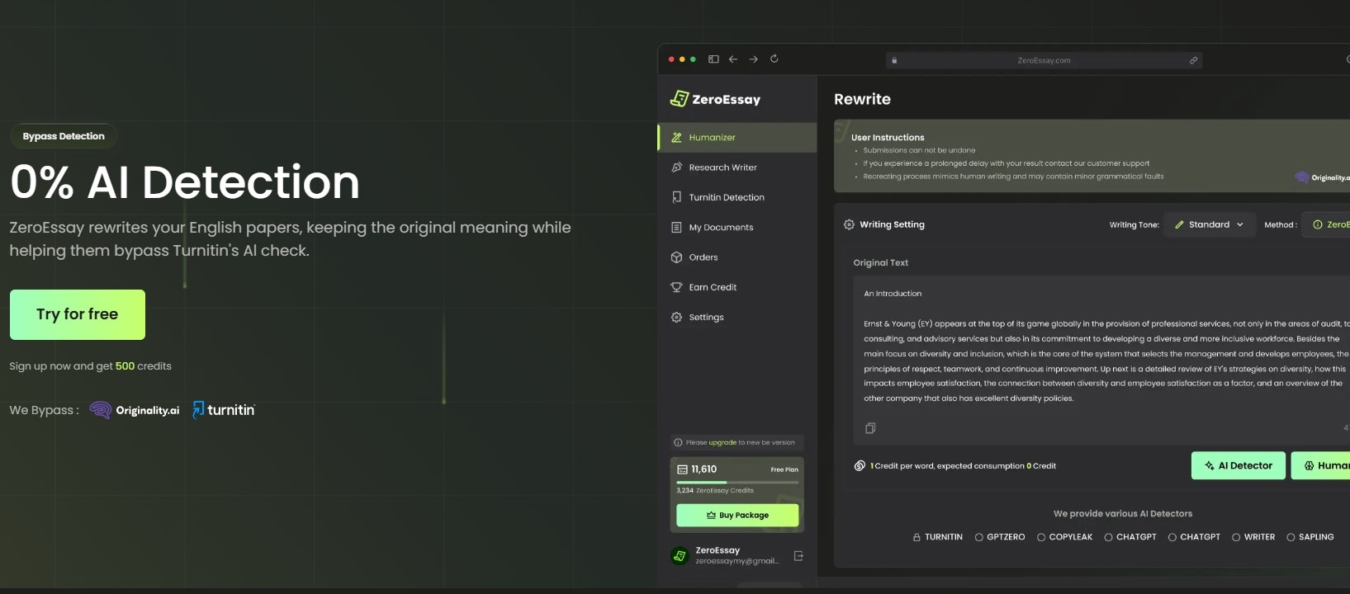This screenshot has width=1350, height=594.
Task: Click the turnitin logo under We Bypass
Action: [x=224, y=409]
